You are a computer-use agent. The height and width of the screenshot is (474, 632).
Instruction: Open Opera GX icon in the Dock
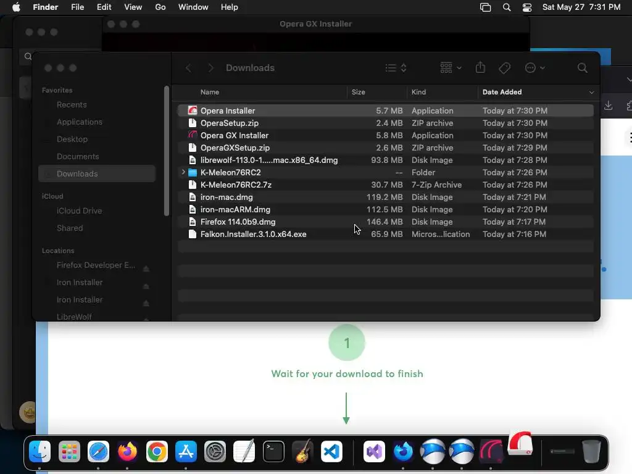pyautogui.click(x=491, y=451)
